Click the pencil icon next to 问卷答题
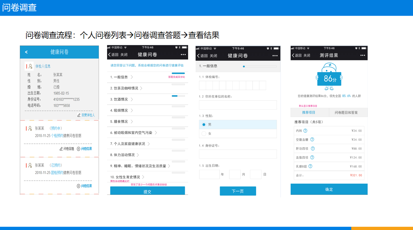 (x=61, y=149)
